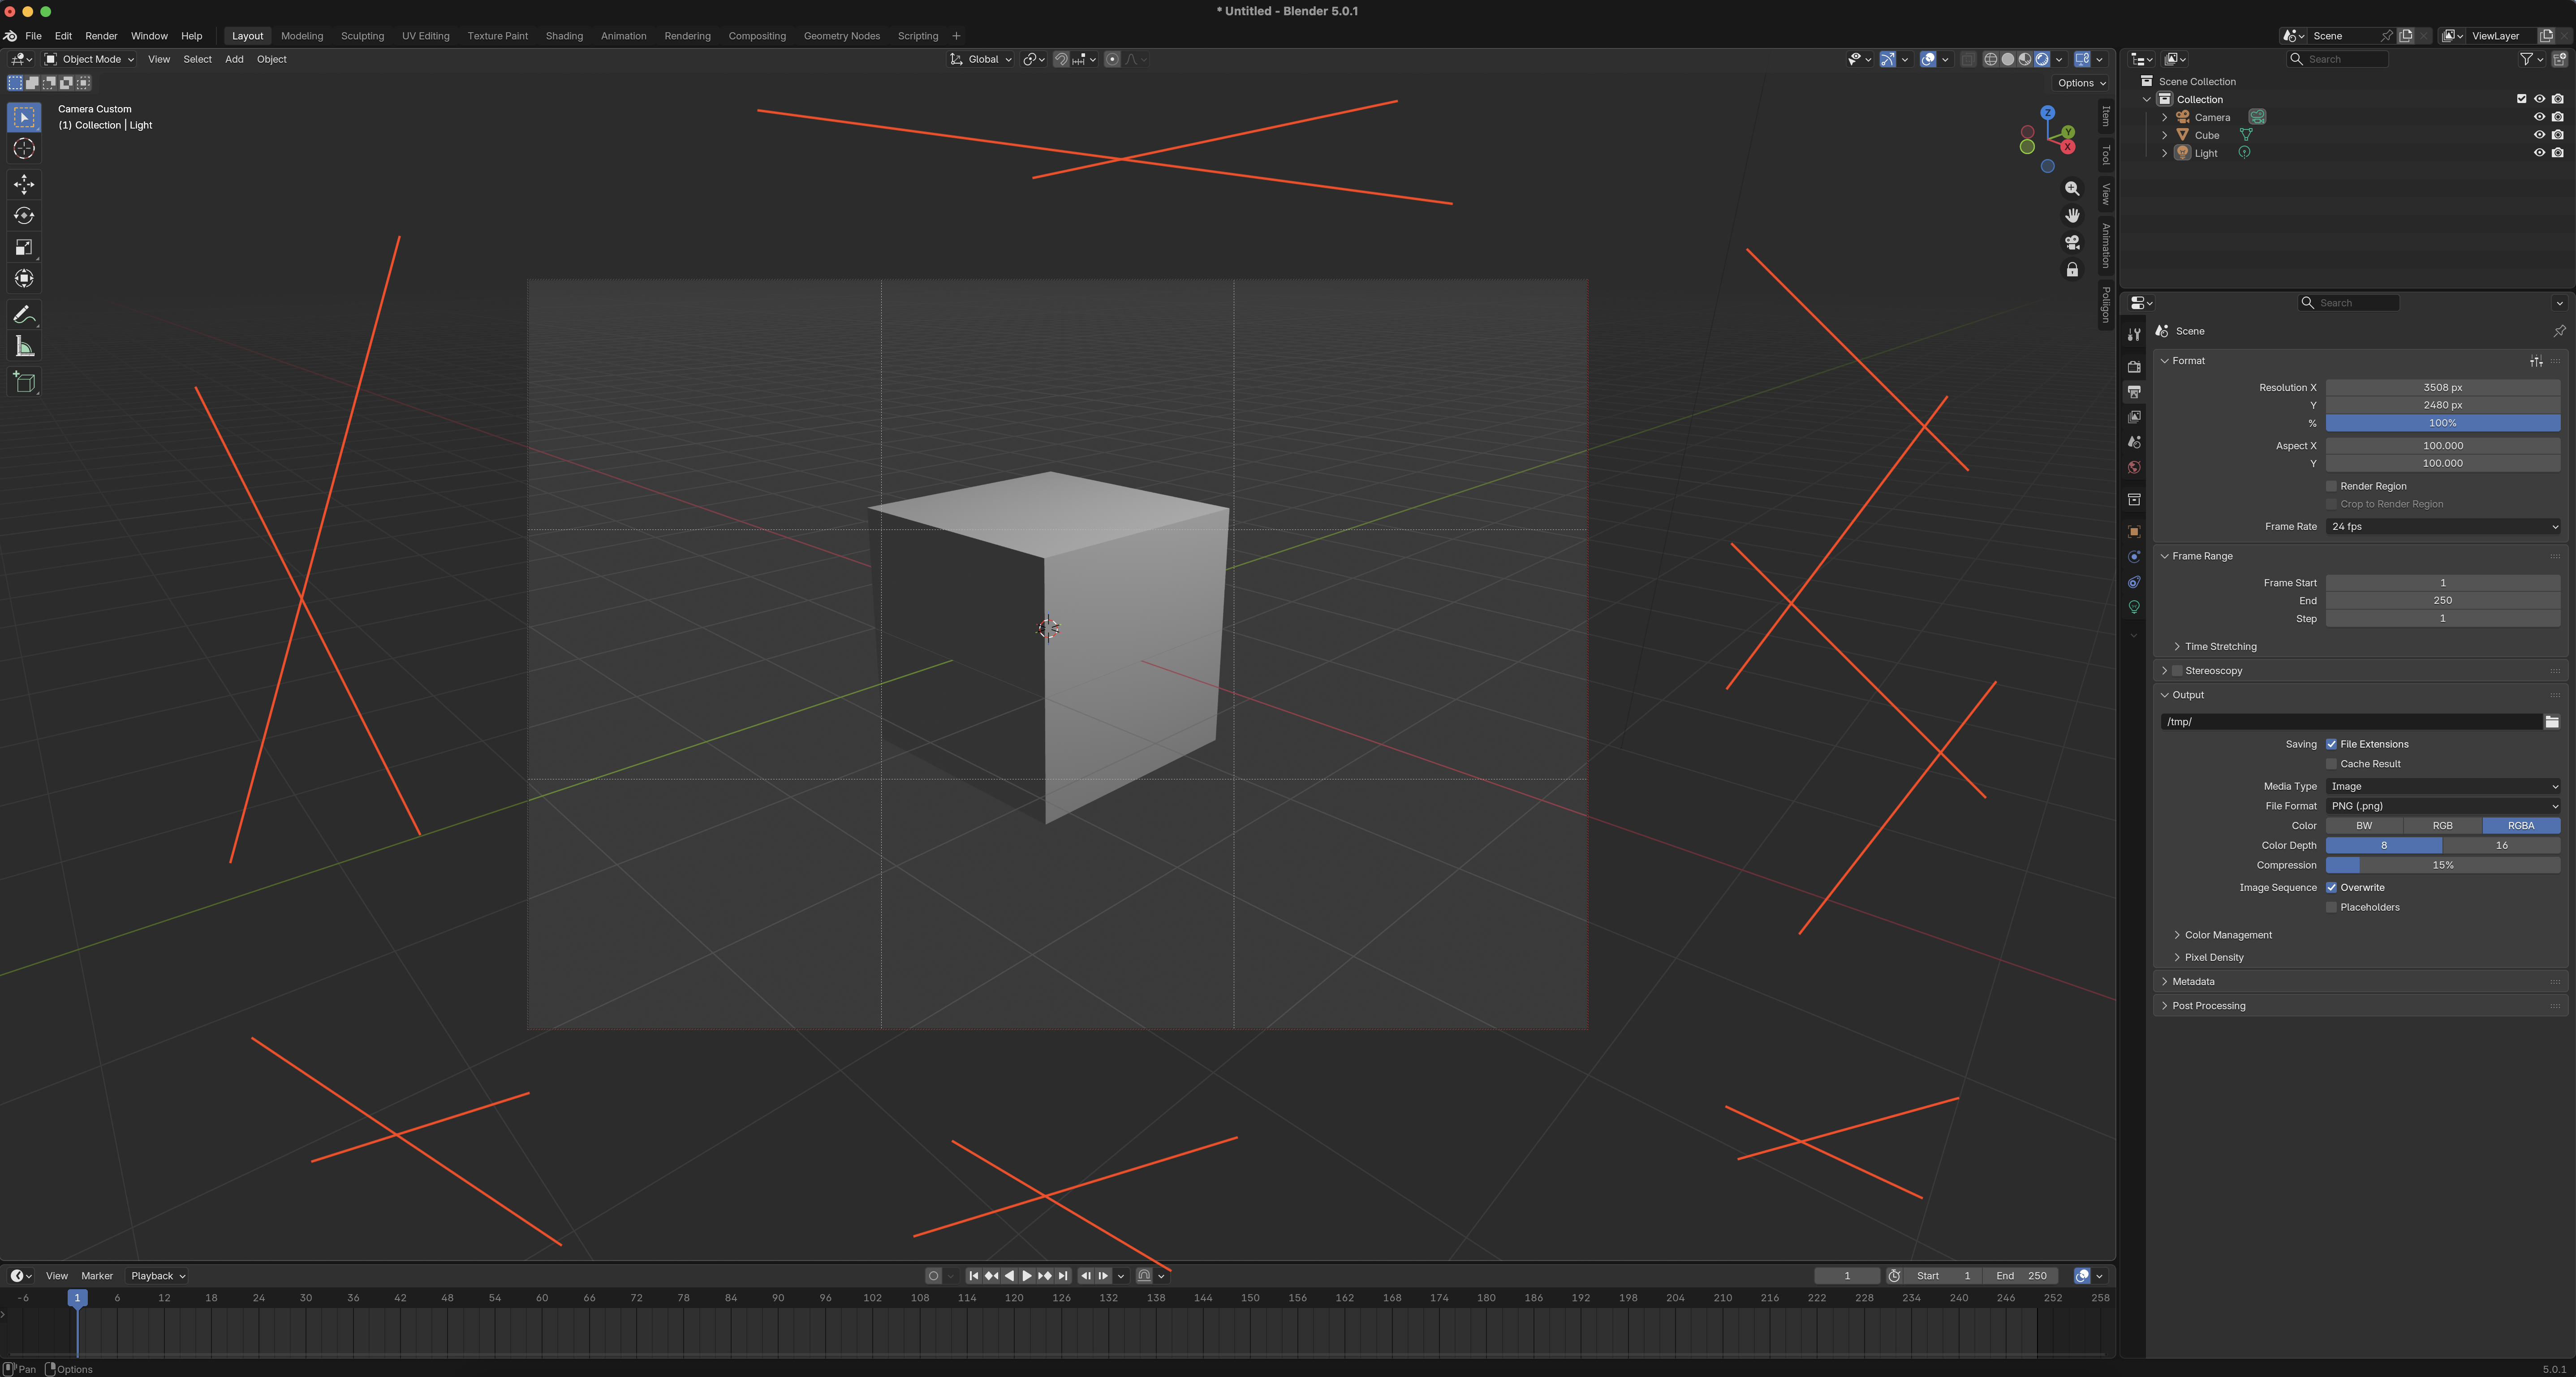Expand the Color Management section
This screenshot has height=1377, width=2576.
point(2227,935)
